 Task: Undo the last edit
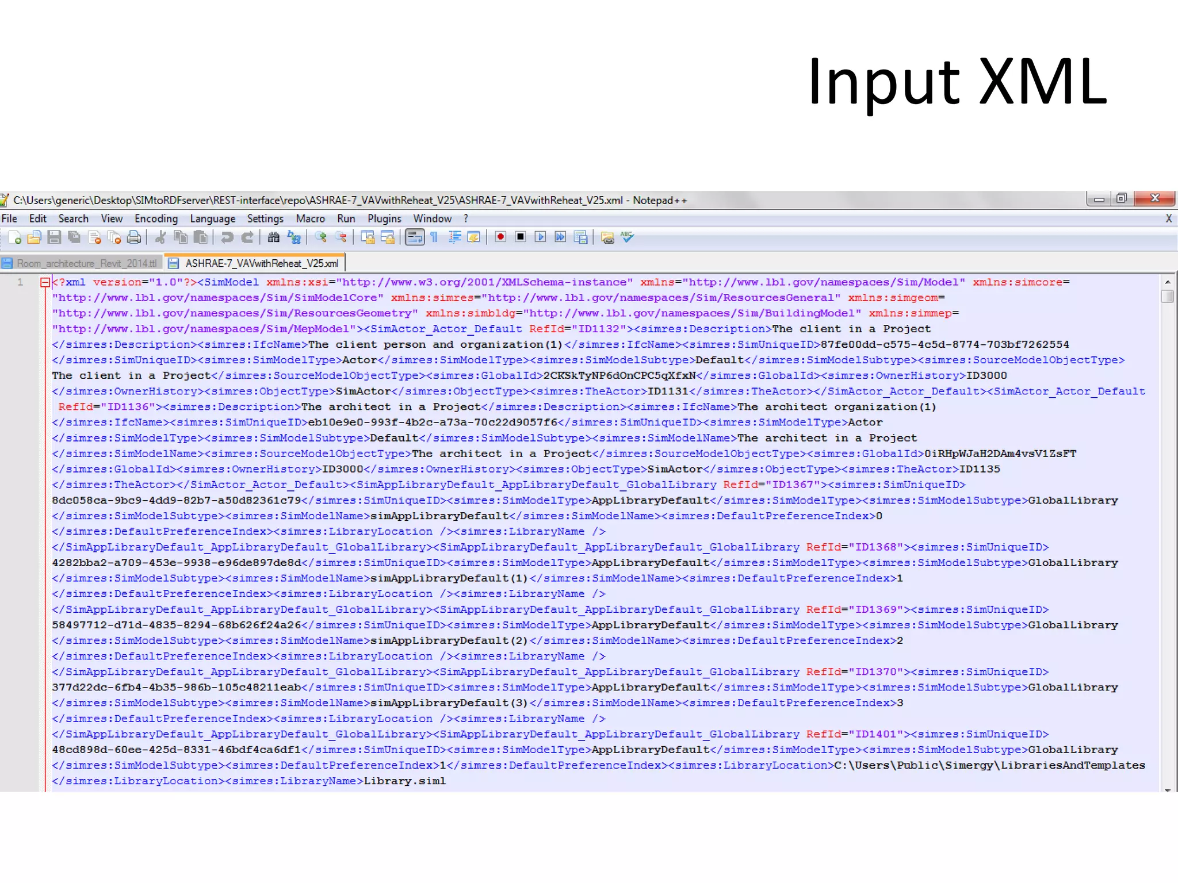coord(227,237)
